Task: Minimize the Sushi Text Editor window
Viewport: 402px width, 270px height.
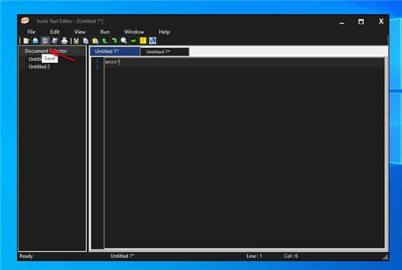Action: point(342,22)
